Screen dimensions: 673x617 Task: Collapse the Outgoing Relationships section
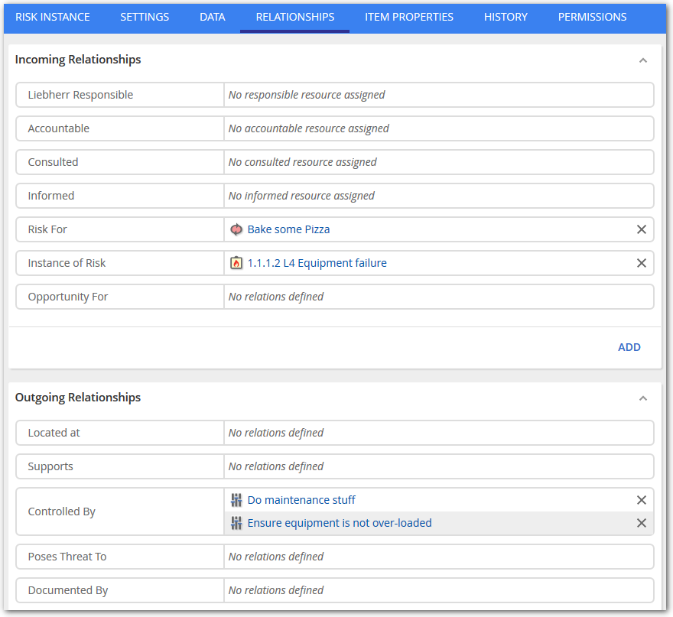coord(643,398)
